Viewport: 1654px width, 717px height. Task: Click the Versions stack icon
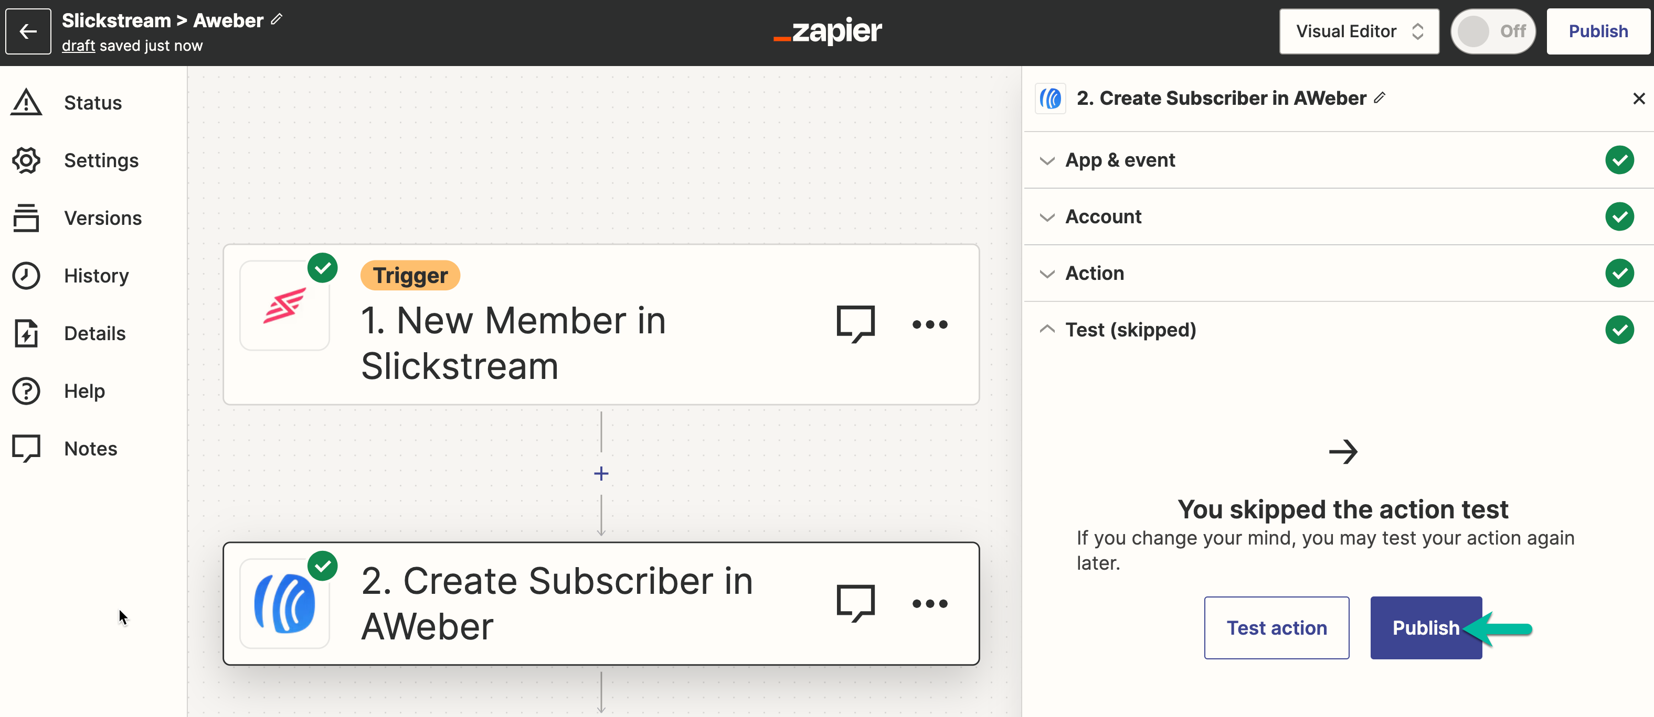26,218
